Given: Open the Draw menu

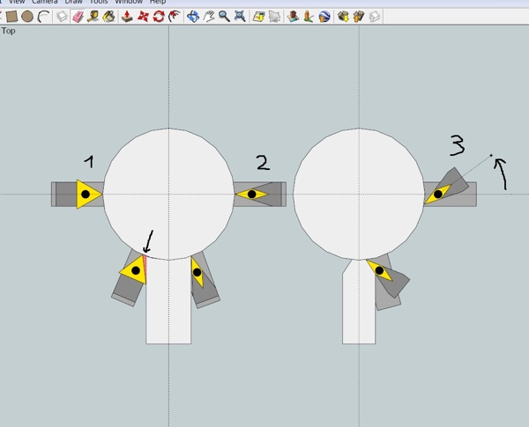Looking at the screenshot, I should (73, 2).
